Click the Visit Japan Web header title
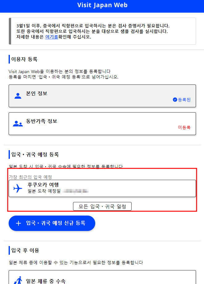Viewport: 204px width, 284px height. tap(102, 5)
